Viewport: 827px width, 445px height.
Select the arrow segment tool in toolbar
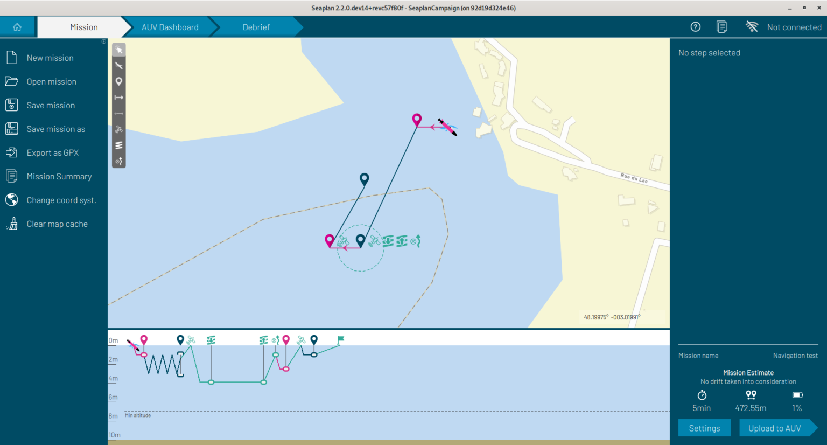(119, 98)
